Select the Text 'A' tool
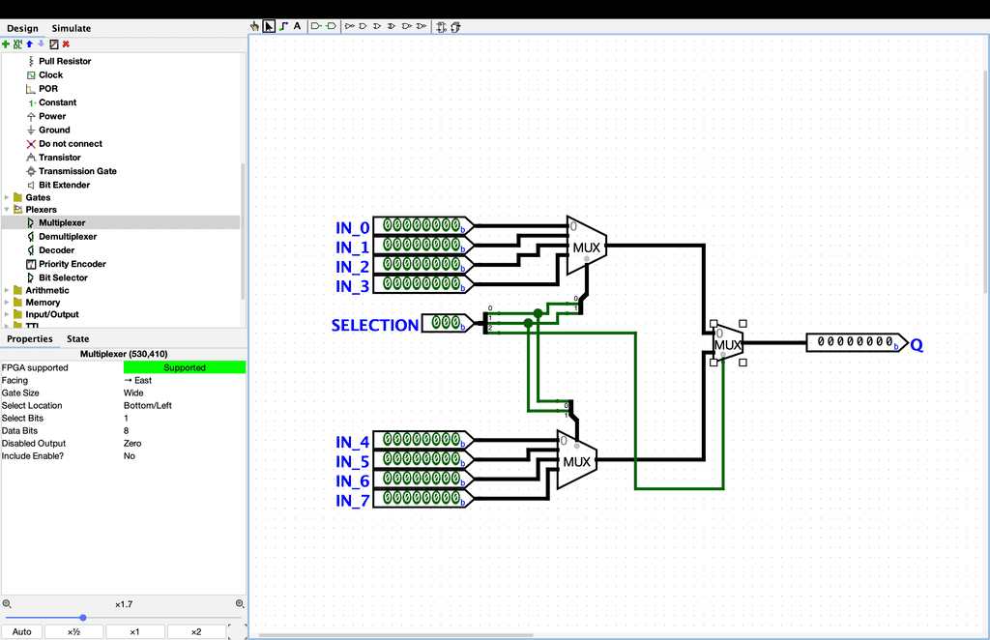 pyautogui.click(x=297, y=26)
